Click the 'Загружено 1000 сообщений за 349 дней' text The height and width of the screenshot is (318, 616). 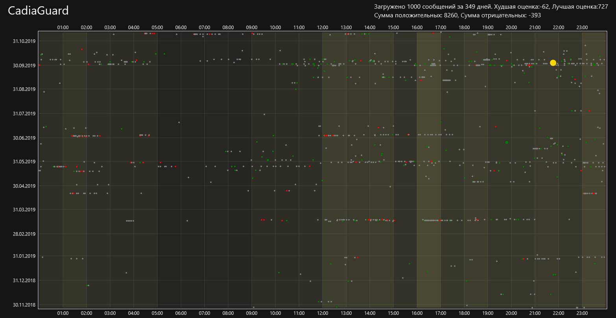pyautogui.click(x=433, y=6)
